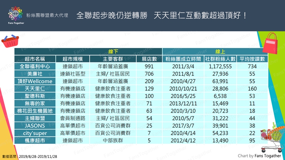Click the 2010/4/14 date cell
Screen dimensions: 285x160
(183, 133)
